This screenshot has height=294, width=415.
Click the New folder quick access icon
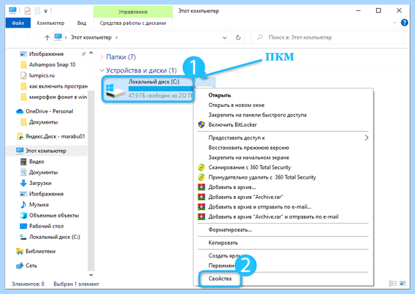point(37,11)
